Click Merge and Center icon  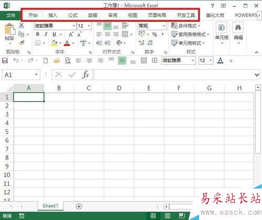tap(125, 34)
